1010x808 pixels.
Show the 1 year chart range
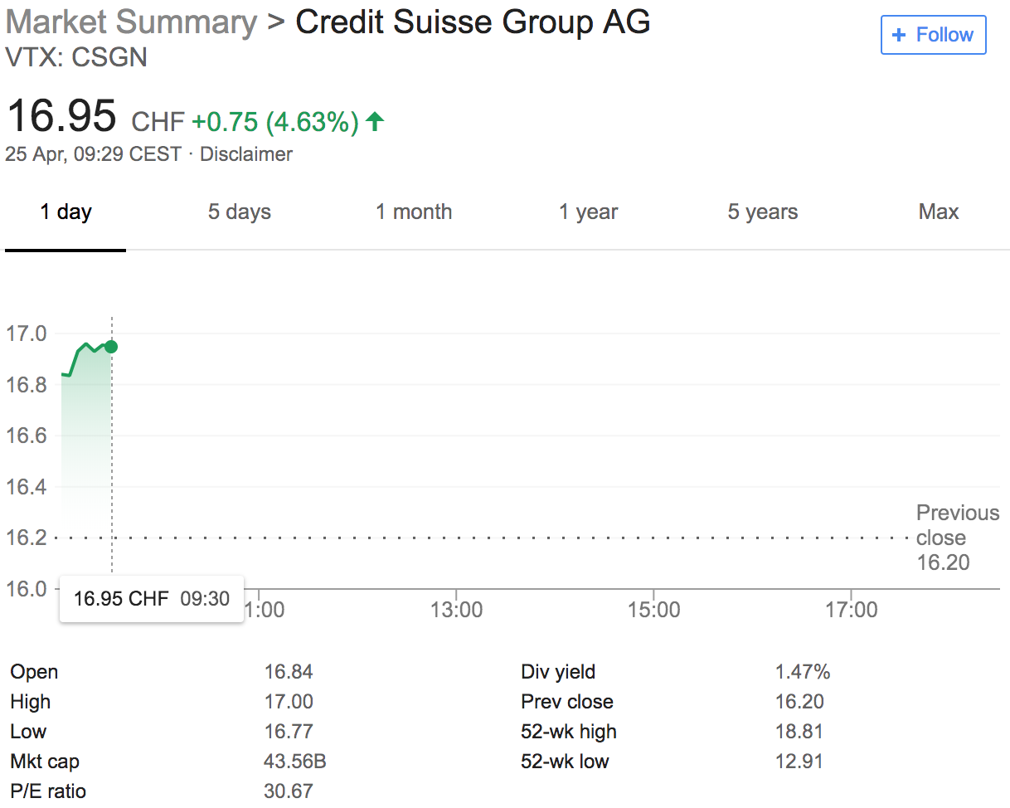[x=588, y=212]
